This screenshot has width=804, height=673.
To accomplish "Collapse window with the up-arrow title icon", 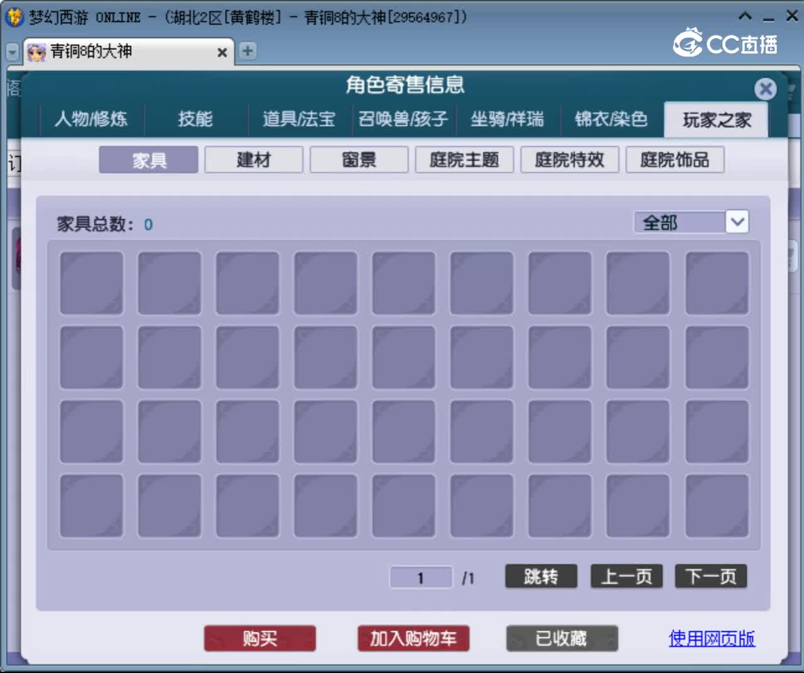I will [745, 17].
